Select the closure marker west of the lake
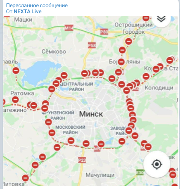Viewport: 180px width, 189px height. pos(16,70)
